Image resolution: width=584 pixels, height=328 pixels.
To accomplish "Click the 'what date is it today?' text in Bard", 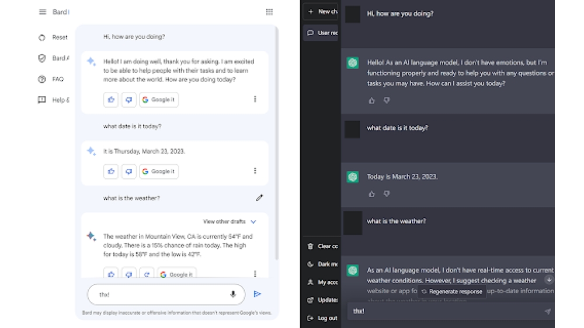I will coord(132,126).
